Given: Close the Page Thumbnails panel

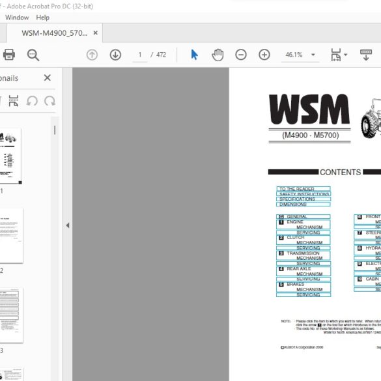Looking at the screenshot, I should click(48, 78).
